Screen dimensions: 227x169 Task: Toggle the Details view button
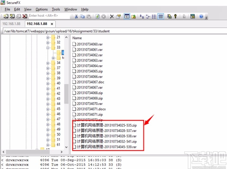coord(161,16)
